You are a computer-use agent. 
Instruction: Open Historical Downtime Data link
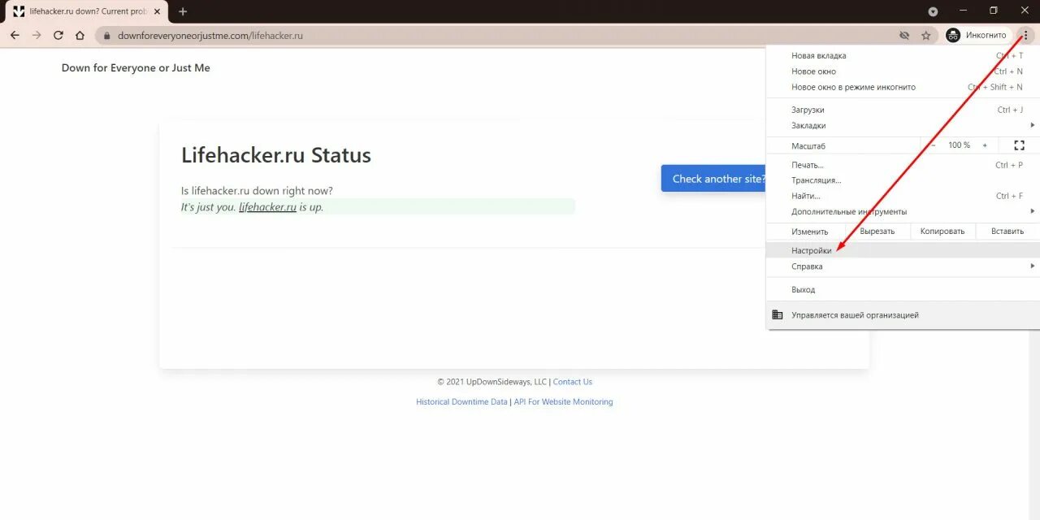461,402
